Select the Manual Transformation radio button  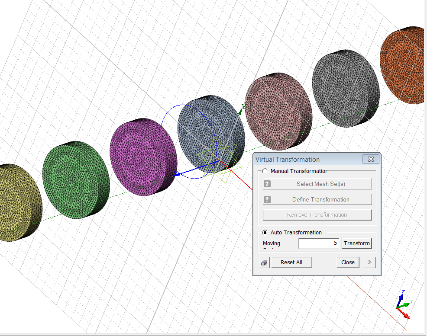coord(265,171)
